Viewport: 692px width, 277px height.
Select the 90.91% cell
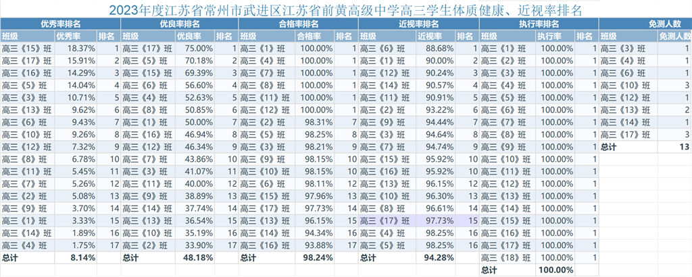point(436,98)
